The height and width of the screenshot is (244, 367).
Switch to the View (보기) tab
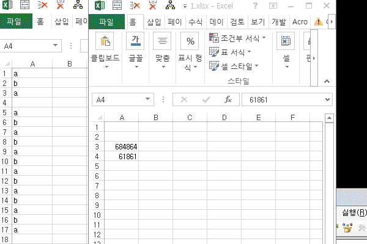coord(258,22)
